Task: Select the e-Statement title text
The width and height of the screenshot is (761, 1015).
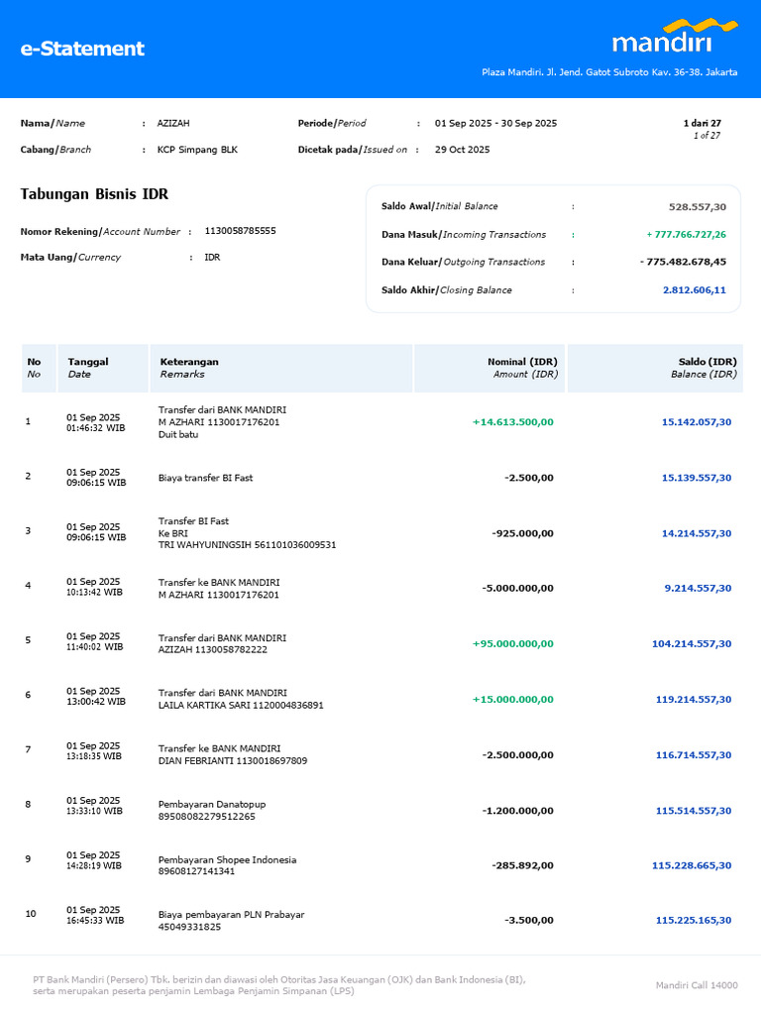Action: tap(82, 49)
